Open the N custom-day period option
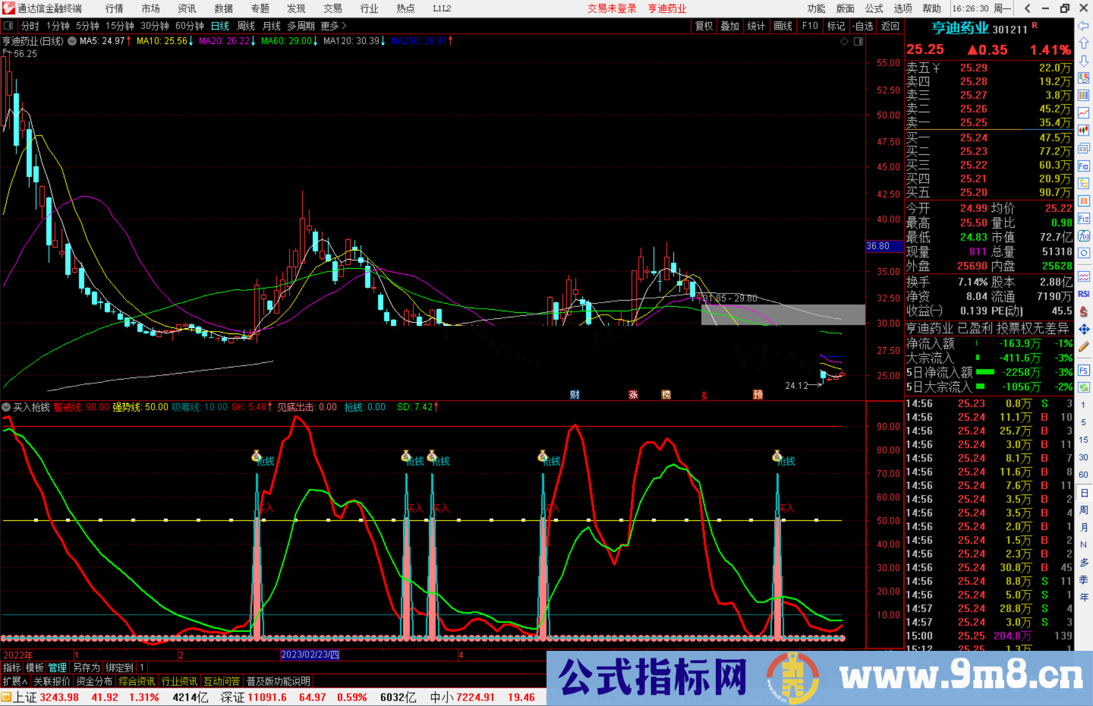Image resolution: width=1093 pixels, height=706 pixels. 1083,545
